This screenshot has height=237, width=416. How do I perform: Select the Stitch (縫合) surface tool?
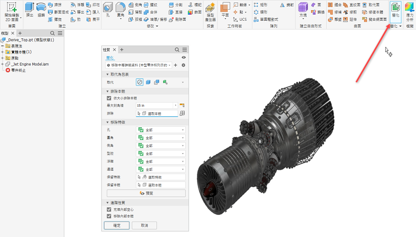coord(335,5)
